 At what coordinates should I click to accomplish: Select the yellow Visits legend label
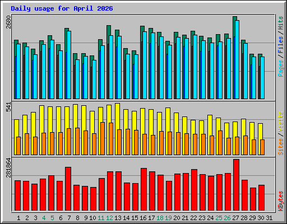(x=281, y=122)
